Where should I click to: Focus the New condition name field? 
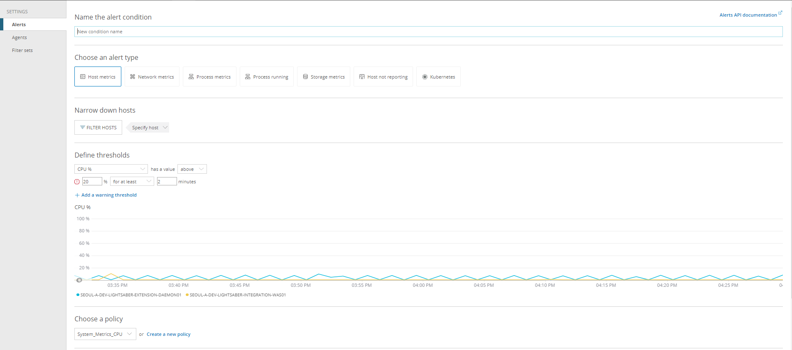pyautogui.click(x=428, y=32)
